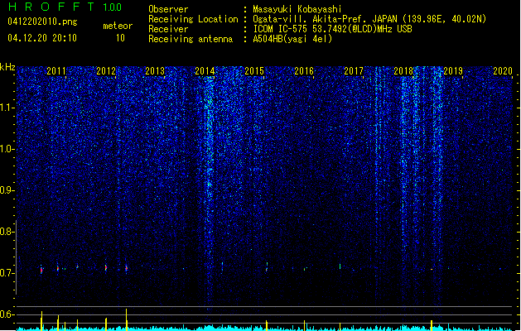This screenshot has height=331, width=521.
Task: Click the first red meteor echo after 20:10
Action: tap(41, 270)
